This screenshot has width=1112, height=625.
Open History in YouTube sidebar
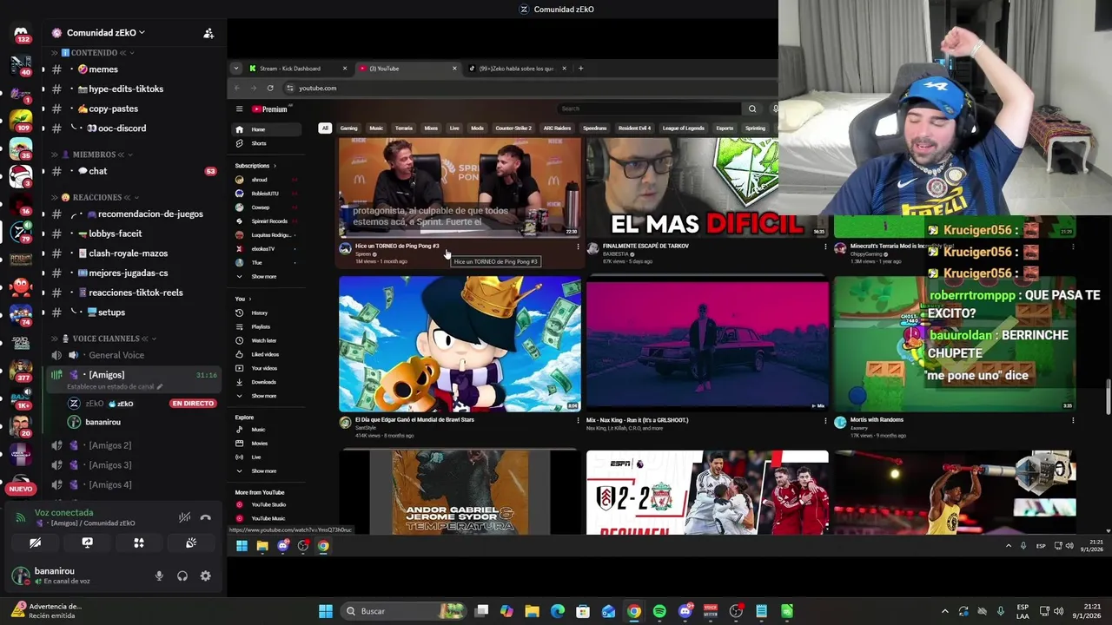259,312
